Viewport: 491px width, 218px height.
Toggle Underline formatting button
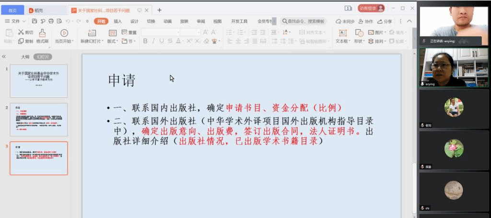[x=162, y=41]
